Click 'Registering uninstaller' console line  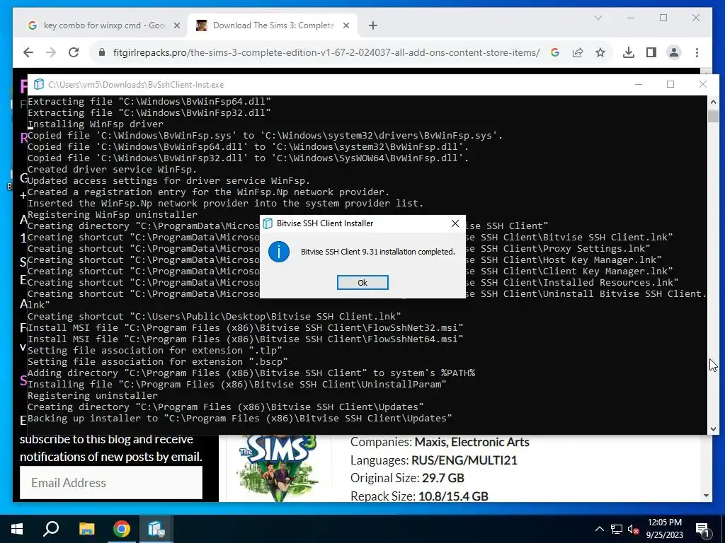point(93,396)
